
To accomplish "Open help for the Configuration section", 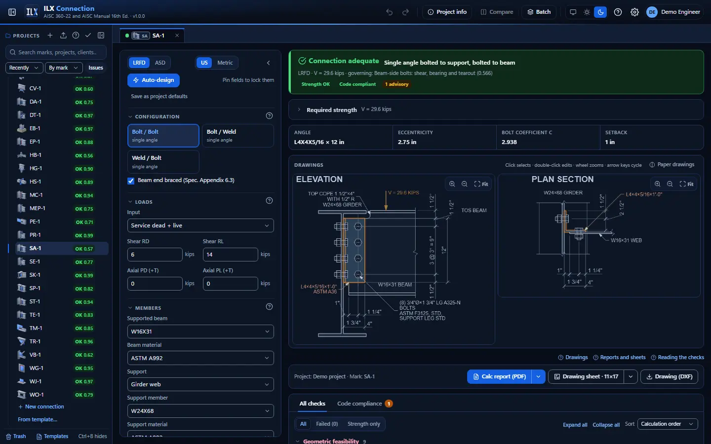I will tap(269, 116).
